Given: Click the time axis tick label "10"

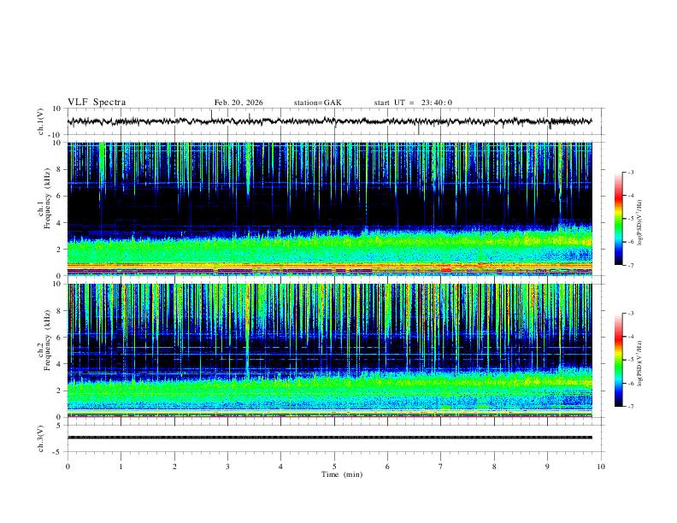Looking at the screenshot, I should 601,467.
